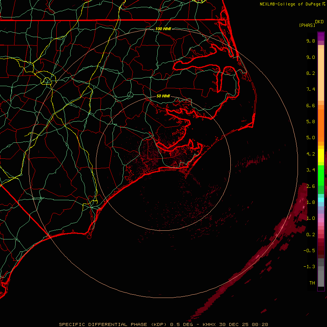
Task: Click the 100 NMI range ring label
Action: (x=163, y=29)
